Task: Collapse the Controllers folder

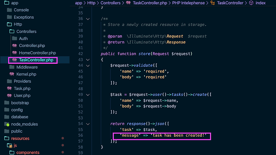Action: click(26, 31)
